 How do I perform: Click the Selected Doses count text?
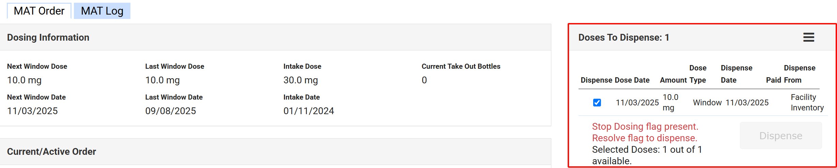(647, 155)
